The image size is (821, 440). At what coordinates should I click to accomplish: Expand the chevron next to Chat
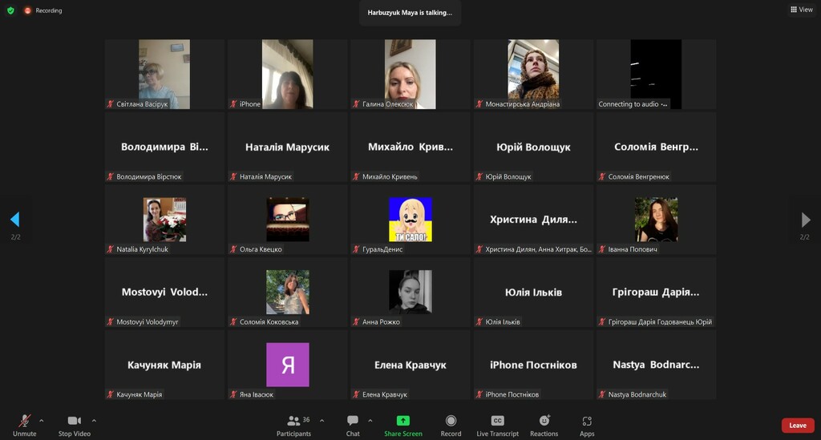[370, 420]
